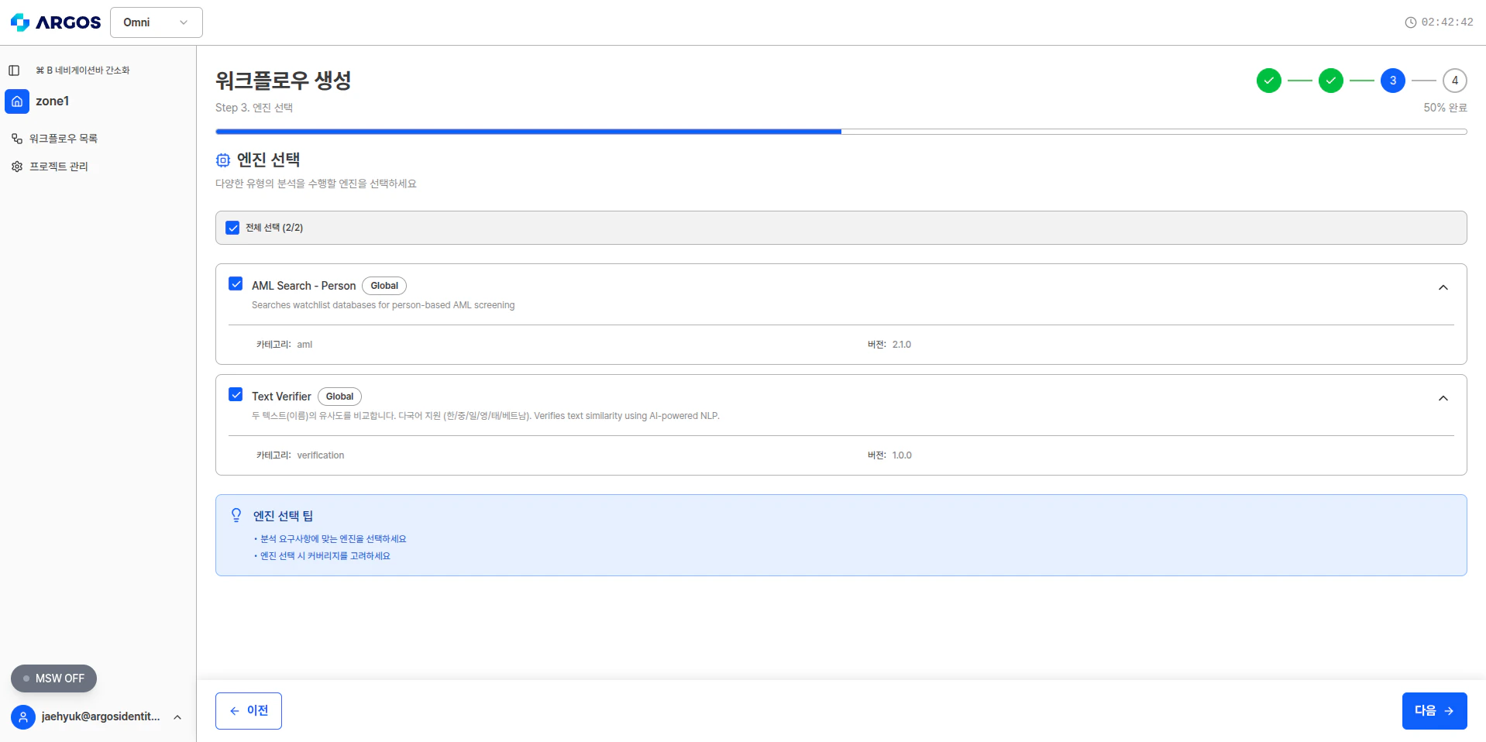The height and width of the screenshot is (742, 1486).
Task: Click the session timer clock icon
Action: tap(1411, 22)
